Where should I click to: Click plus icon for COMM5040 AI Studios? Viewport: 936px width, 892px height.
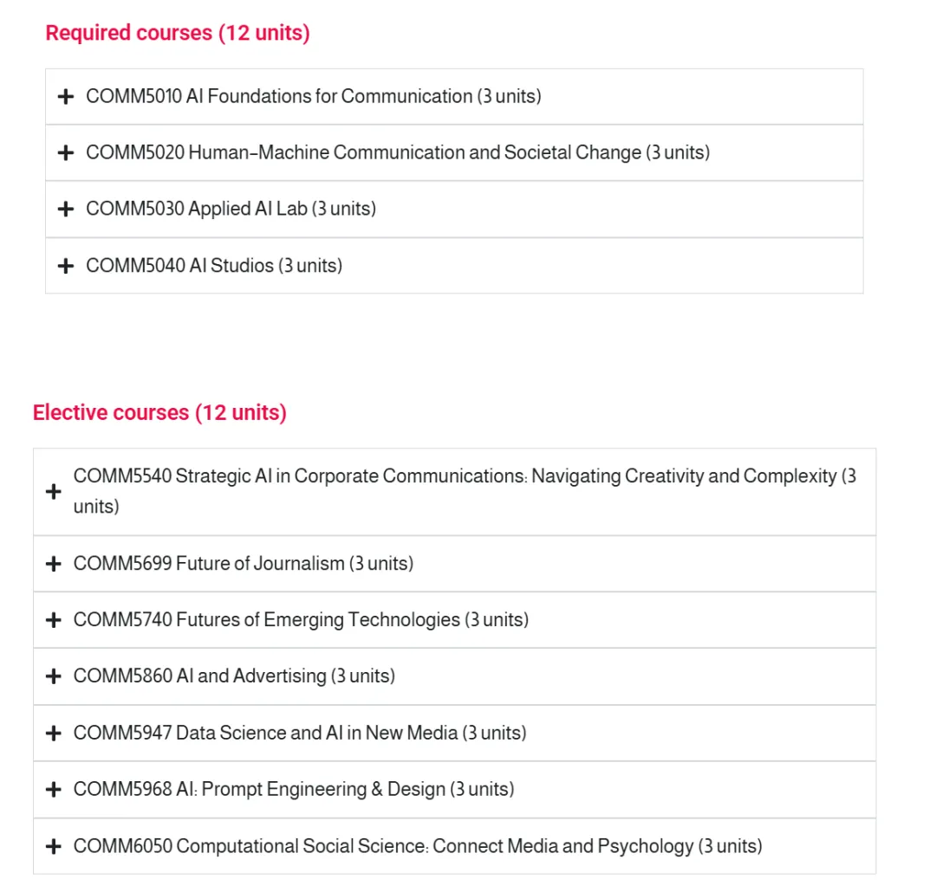66,266
